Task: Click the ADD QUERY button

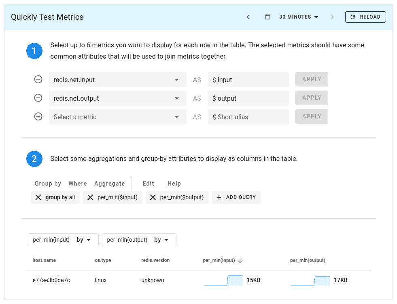Action: 236,197
